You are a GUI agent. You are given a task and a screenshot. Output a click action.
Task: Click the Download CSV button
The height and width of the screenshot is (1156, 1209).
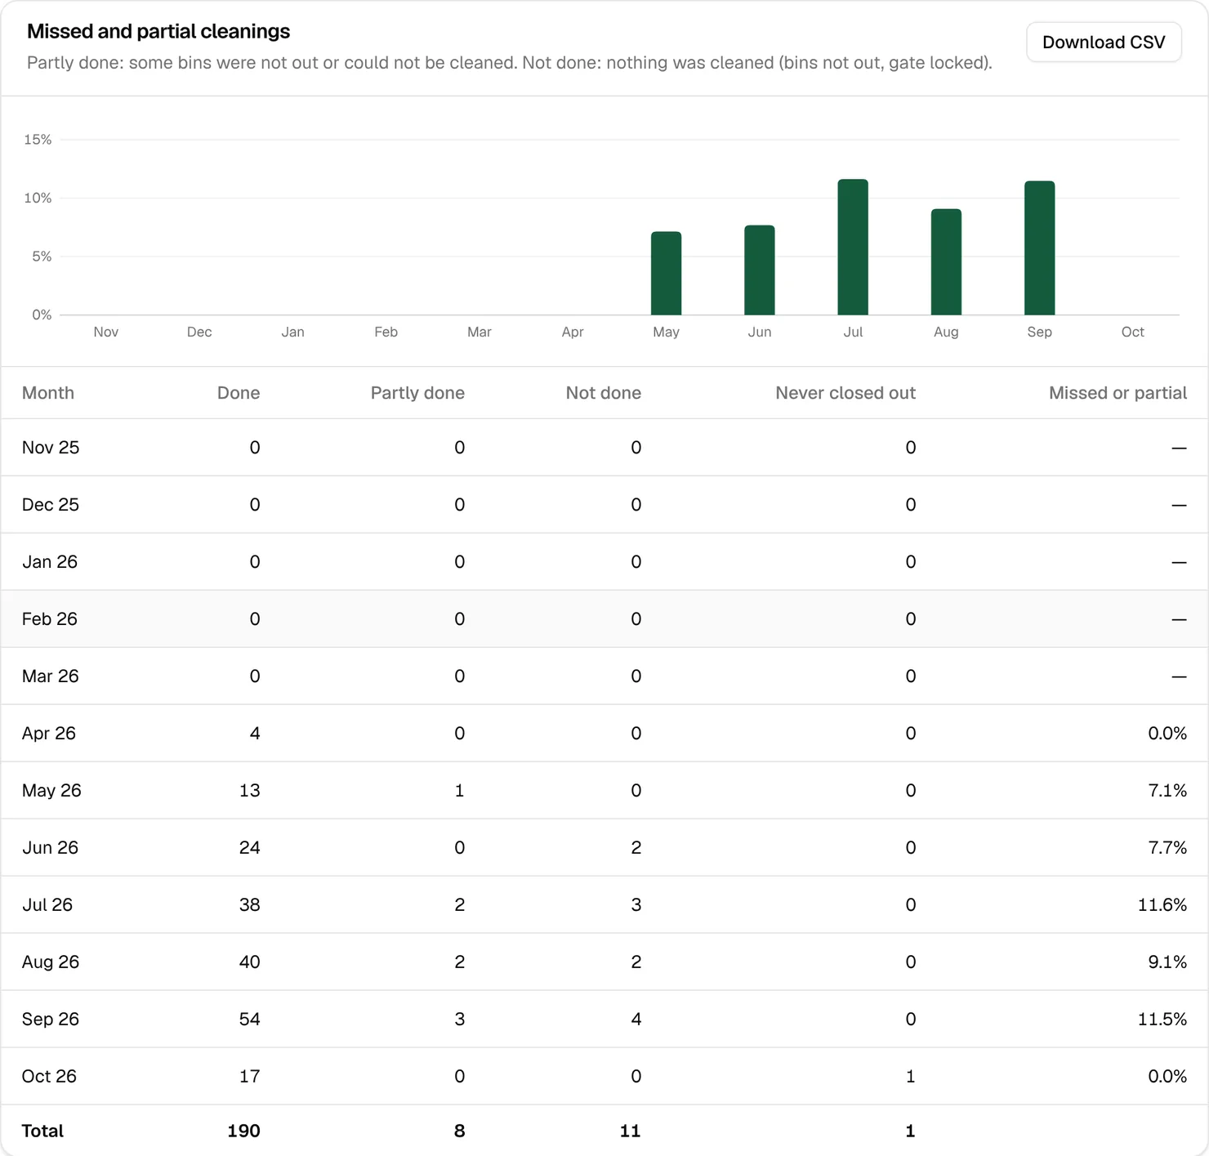pos(1104,42)
